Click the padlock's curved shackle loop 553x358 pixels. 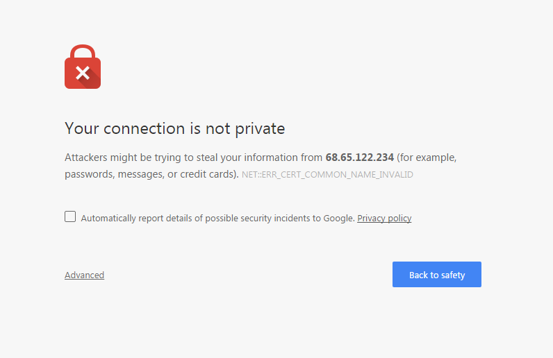tap(83, 51)
